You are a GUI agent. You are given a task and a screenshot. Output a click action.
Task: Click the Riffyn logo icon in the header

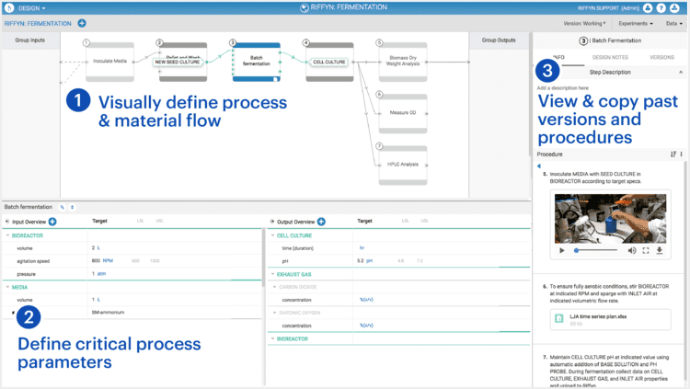(9, 8)
